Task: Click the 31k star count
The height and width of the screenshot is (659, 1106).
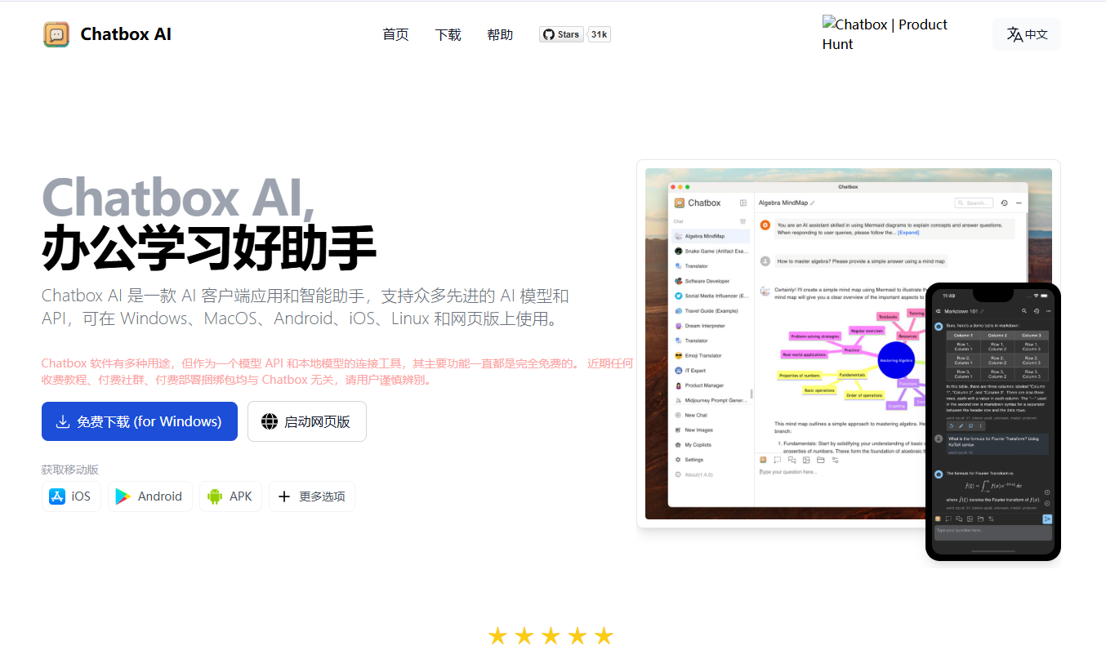Action: pyautogui.click(x=599, y=34)
